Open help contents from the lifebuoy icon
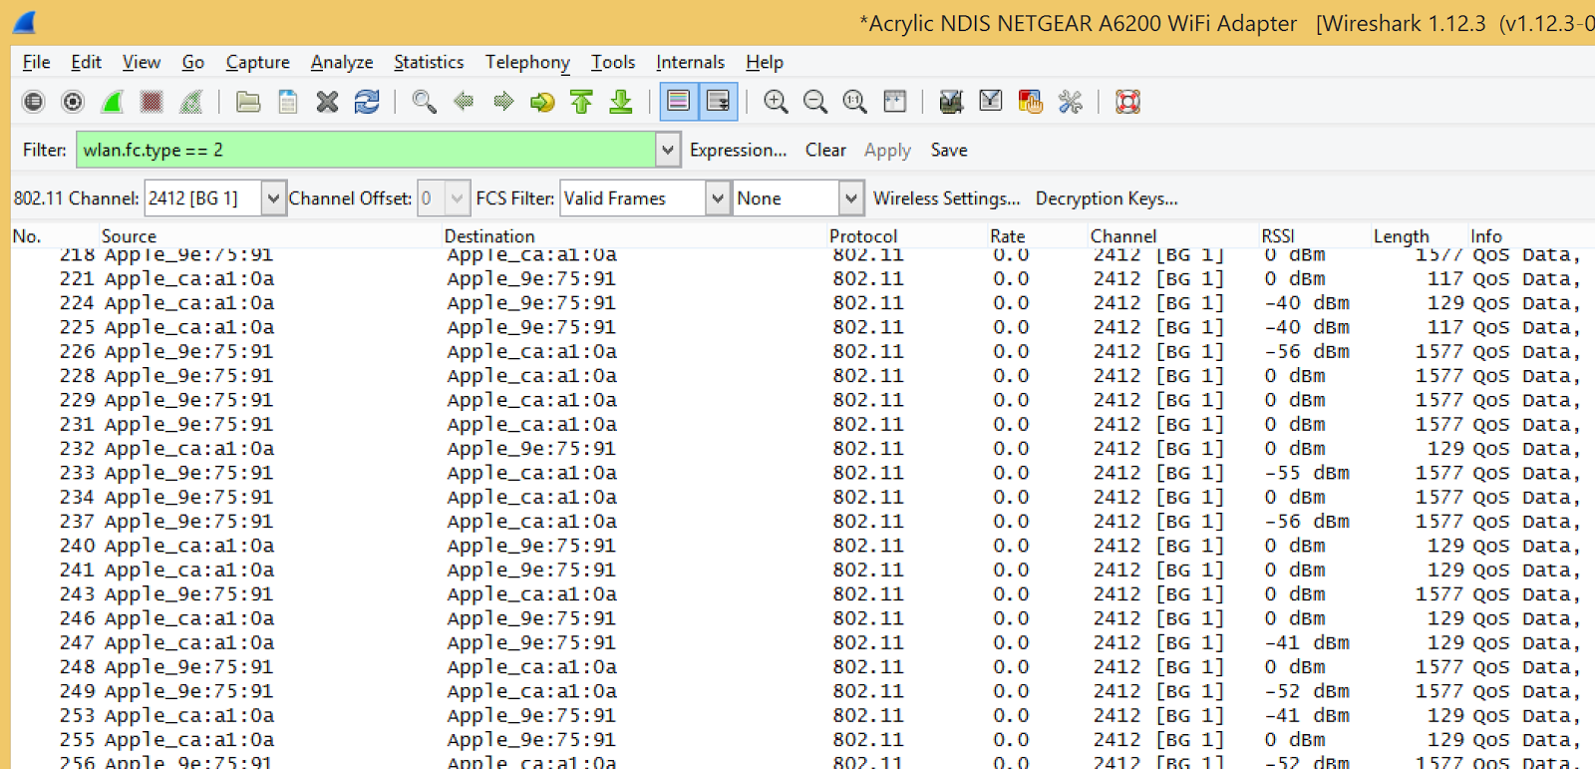Image resolution: width=1595 pixels, height=769 pixels. [1127, 102]
